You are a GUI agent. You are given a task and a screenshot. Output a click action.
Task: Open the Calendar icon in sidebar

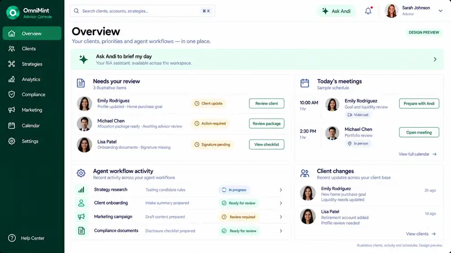click(x=12, y=125)
